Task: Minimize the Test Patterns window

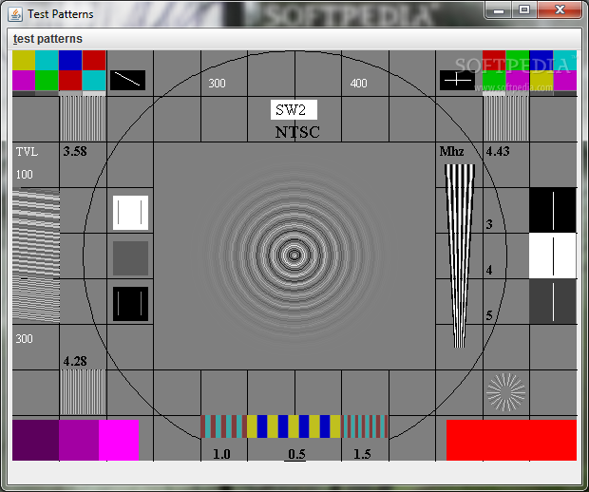Action: (499, 10)
